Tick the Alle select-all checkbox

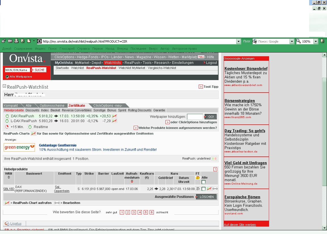[204, 182]
